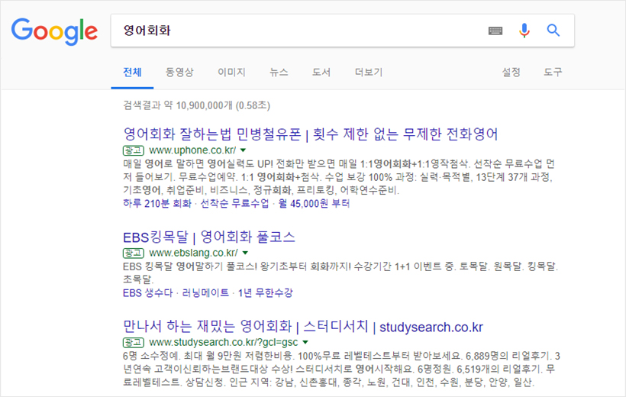626x397 pixels.
Task: Click the EBS 생수다 sitelink
Action: click(147, 293)
